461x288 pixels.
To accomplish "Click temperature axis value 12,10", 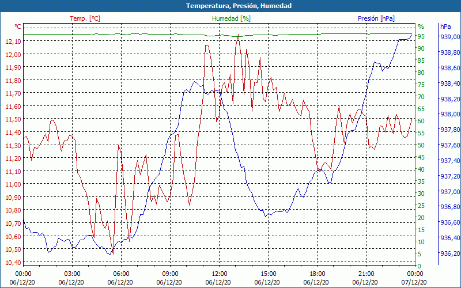I will click(13, 41).
